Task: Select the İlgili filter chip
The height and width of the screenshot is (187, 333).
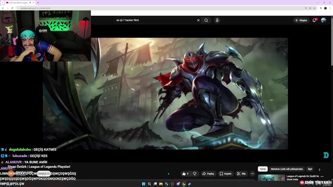Action: pos(310,169)
